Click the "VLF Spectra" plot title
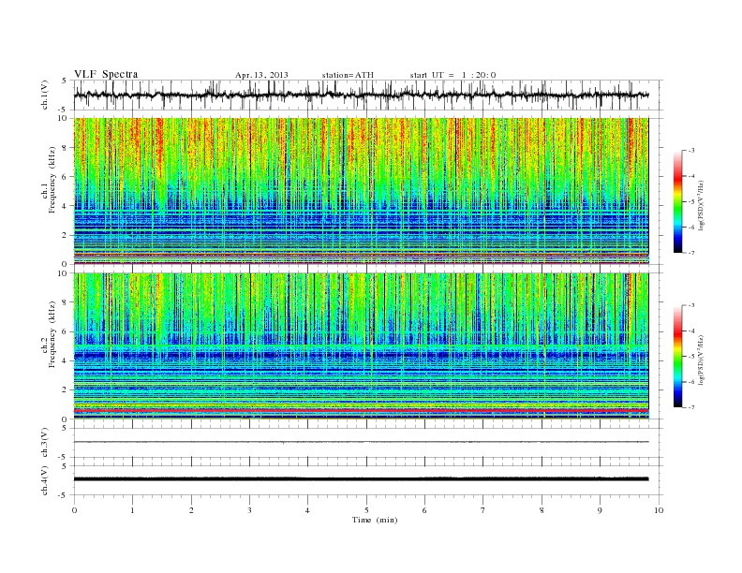 pyautogui.click(x=106, y=74)
